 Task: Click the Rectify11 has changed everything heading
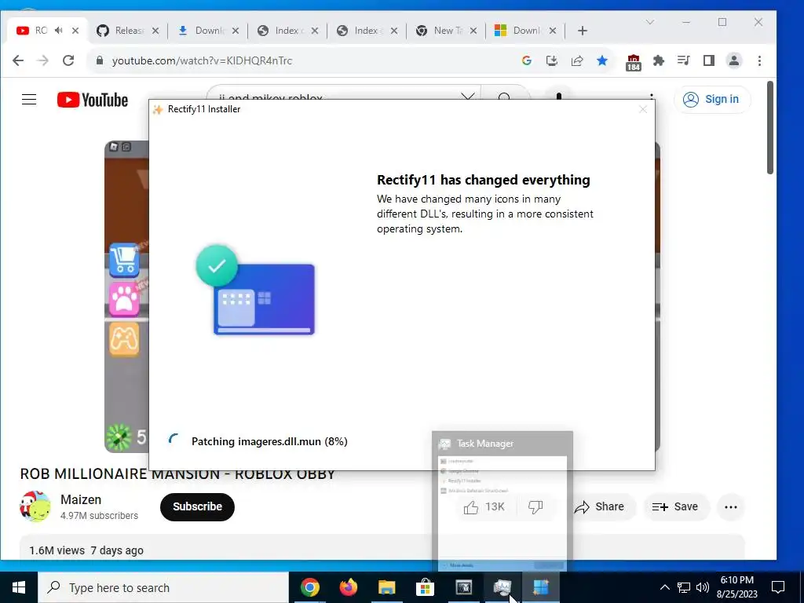coord(484,180)
